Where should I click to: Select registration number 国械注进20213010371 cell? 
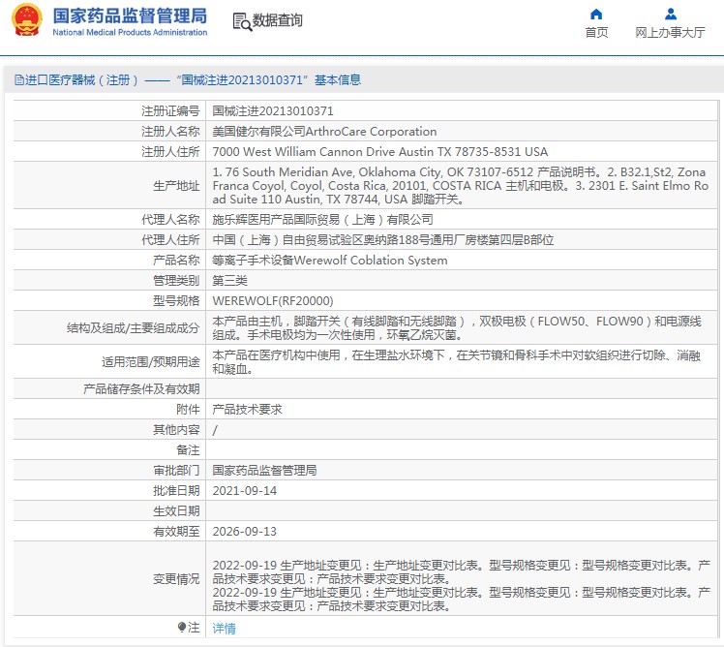click(x=273, y=111)
